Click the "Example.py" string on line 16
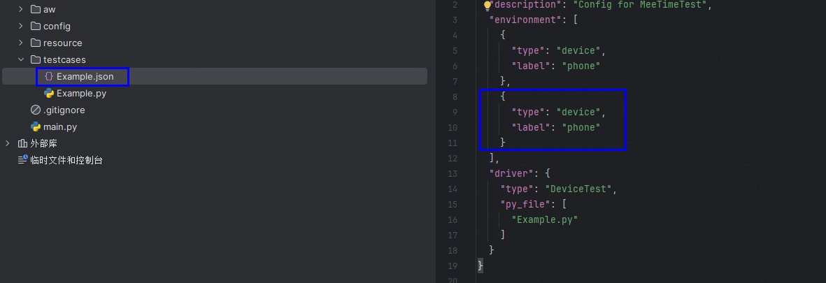826x283 pixels. click(x=546, y=219)
